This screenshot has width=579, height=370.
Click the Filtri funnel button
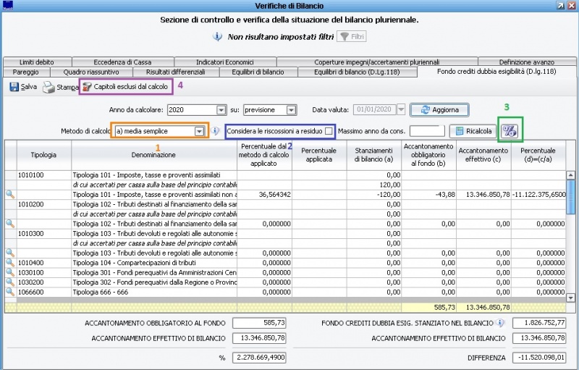pyautogui.click(x=352, y=36)
